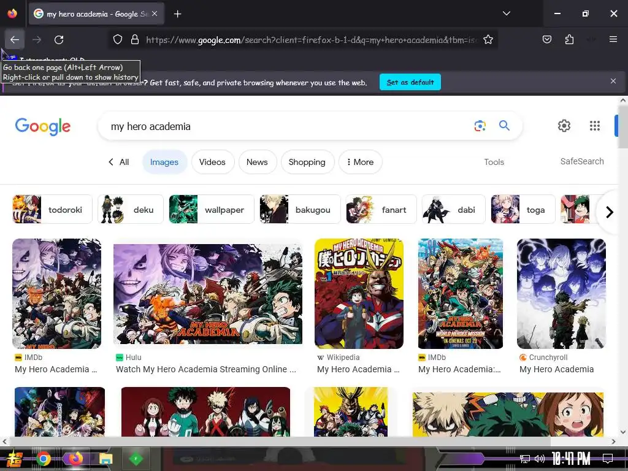
Task: Click the blue magnifier search button
Action: [504, 126]
